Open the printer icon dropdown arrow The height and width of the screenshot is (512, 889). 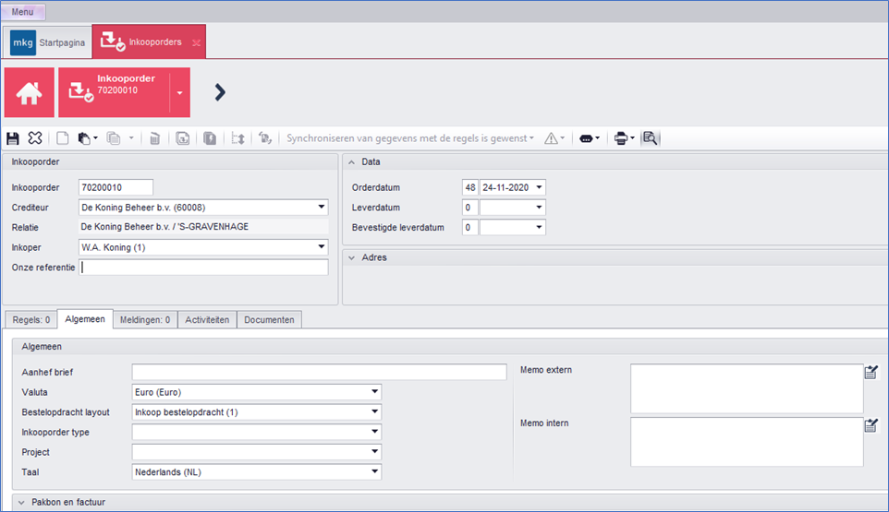click(632, 138)
